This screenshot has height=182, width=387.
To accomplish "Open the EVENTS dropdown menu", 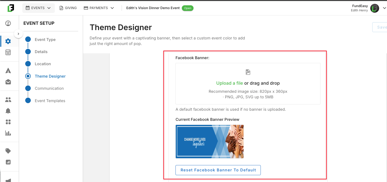I will [x=38, y=8].
